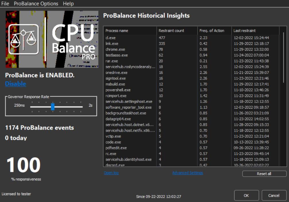Click the 1174 ProBalance events text

pyautogui.click(x=39, y=128)
